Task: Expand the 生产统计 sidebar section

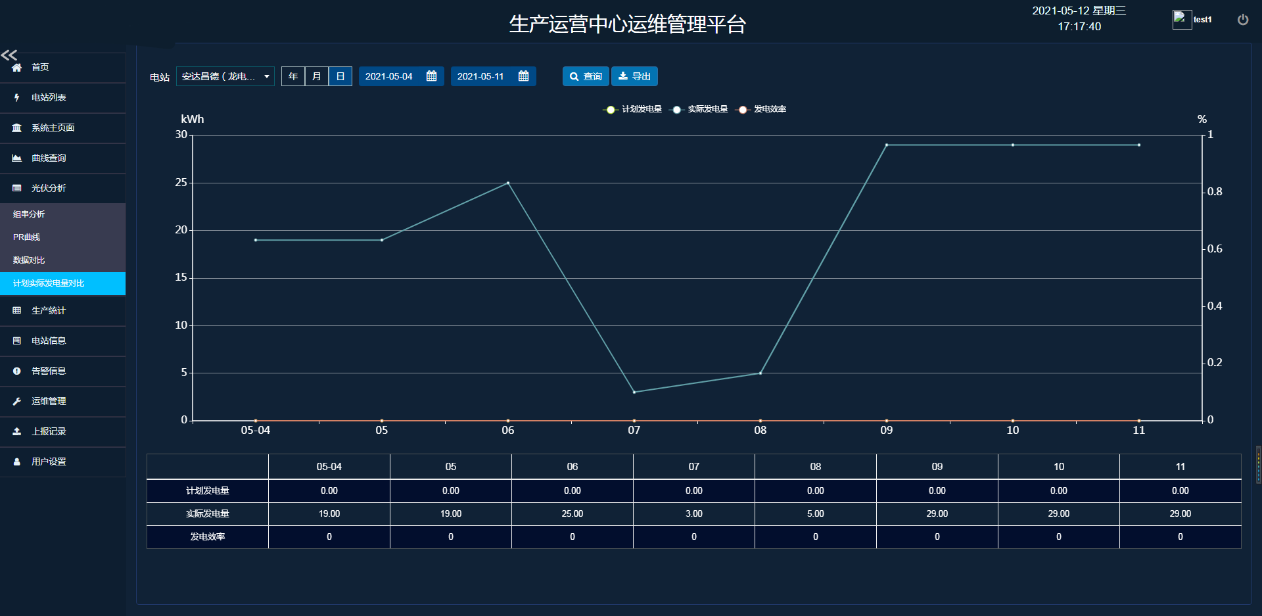Action: [49, 311]
